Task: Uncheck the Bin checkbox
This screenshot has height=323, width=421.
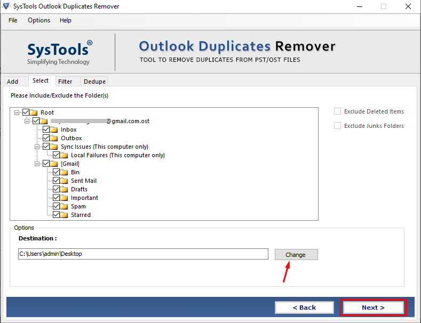Action: (57, 172)
